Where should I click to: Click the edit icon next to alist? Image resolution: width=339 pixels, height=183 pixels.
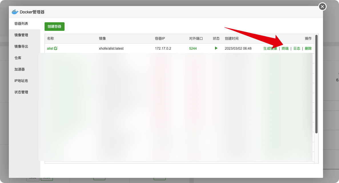tap(56, 48)
